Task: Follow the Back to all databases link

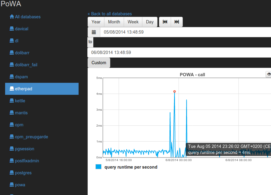Action: pos(110,14)
